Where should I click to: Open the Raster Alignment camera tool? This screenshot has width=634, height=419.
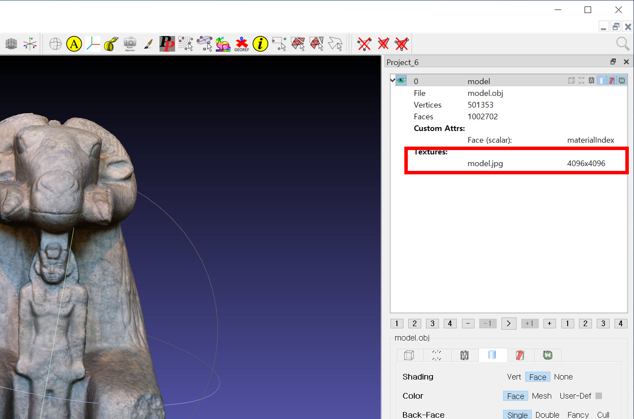tap(130, 44)
